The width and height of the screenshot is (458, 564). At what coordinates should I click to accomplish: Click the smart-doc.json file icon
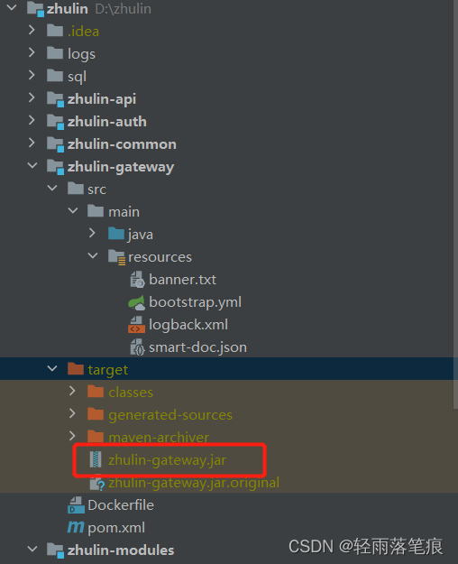(137, 347)
